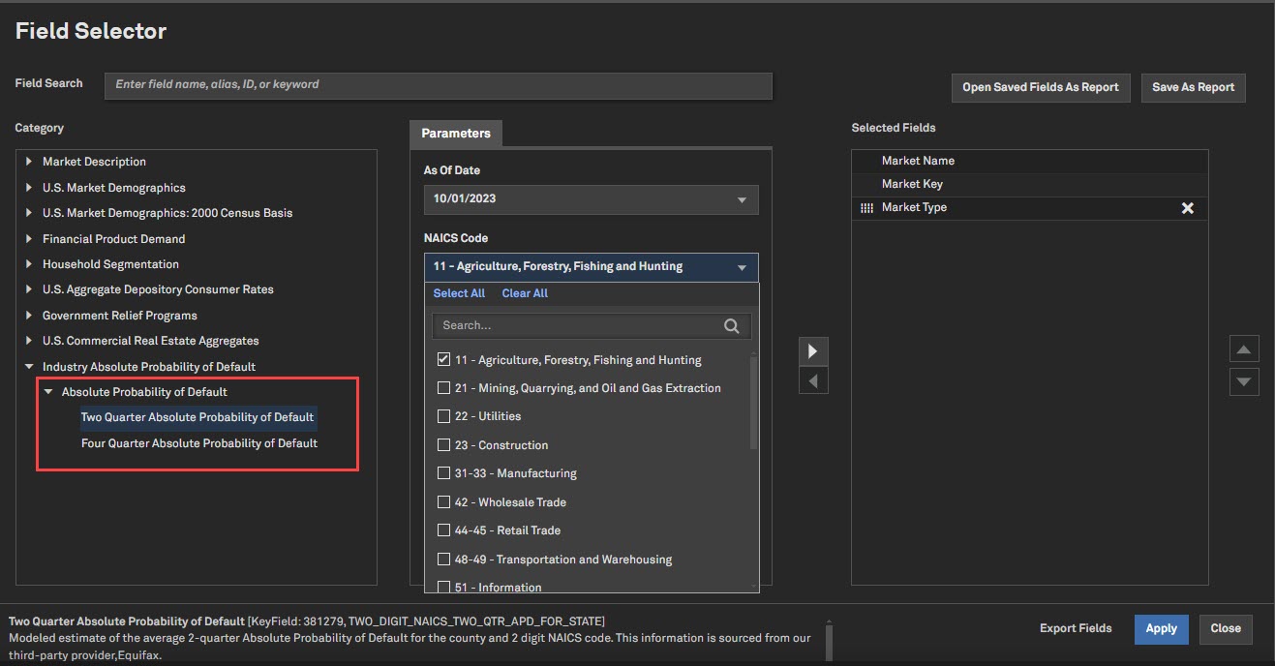Expand the U.S. Market Demographics category
The image size is (1275, 666).
click(x=29, y=188)
